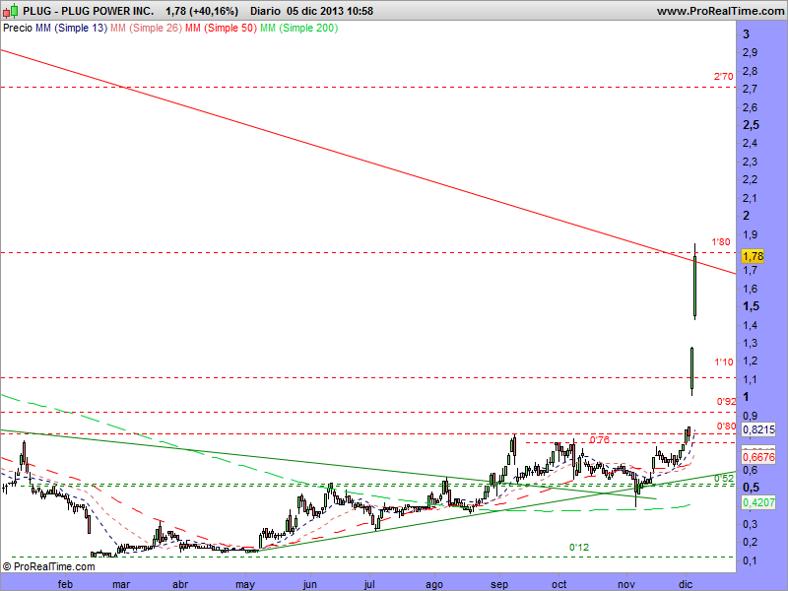Click the feb month label on time axis
This screenshot has width=788, height=591.
pyautogui.click(x=65, y=584)
